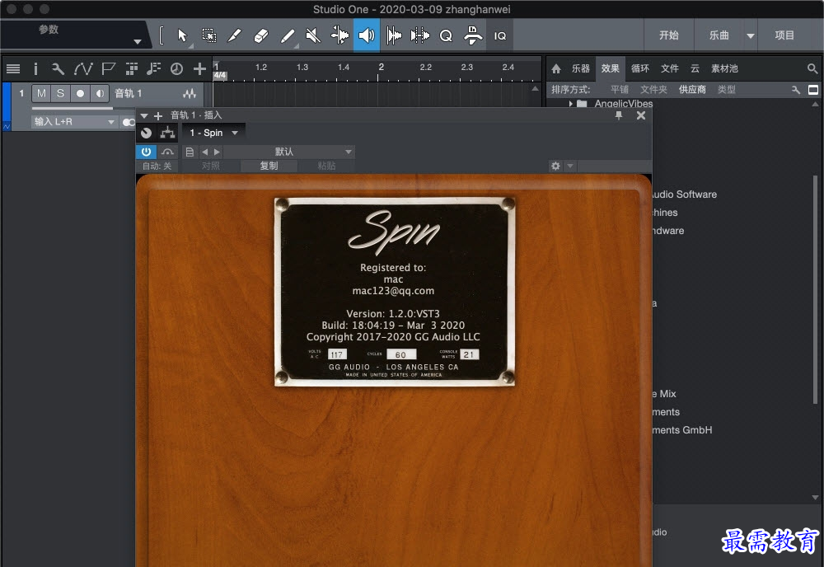Screen dimensions: 824x567
Task: Mute track 1 with M button
Action: (x=41, y=93)
